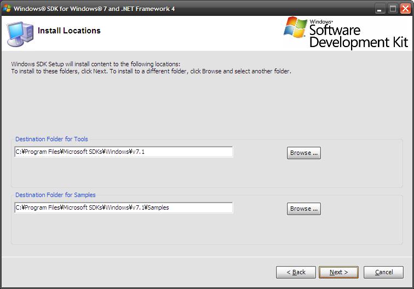The image size is (414, 289).
Task: Click the Windows flag SDK logo
Action: click(295, 27)
